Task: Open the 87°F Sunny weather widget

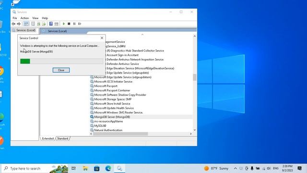Action: tap(216, 168)
